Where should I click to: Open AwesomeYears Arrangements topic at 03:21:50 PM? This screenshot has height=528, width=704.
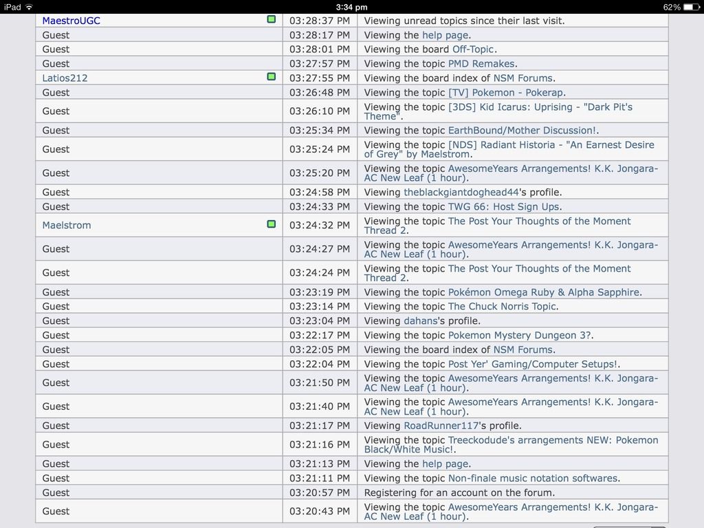tap(511, 384)
